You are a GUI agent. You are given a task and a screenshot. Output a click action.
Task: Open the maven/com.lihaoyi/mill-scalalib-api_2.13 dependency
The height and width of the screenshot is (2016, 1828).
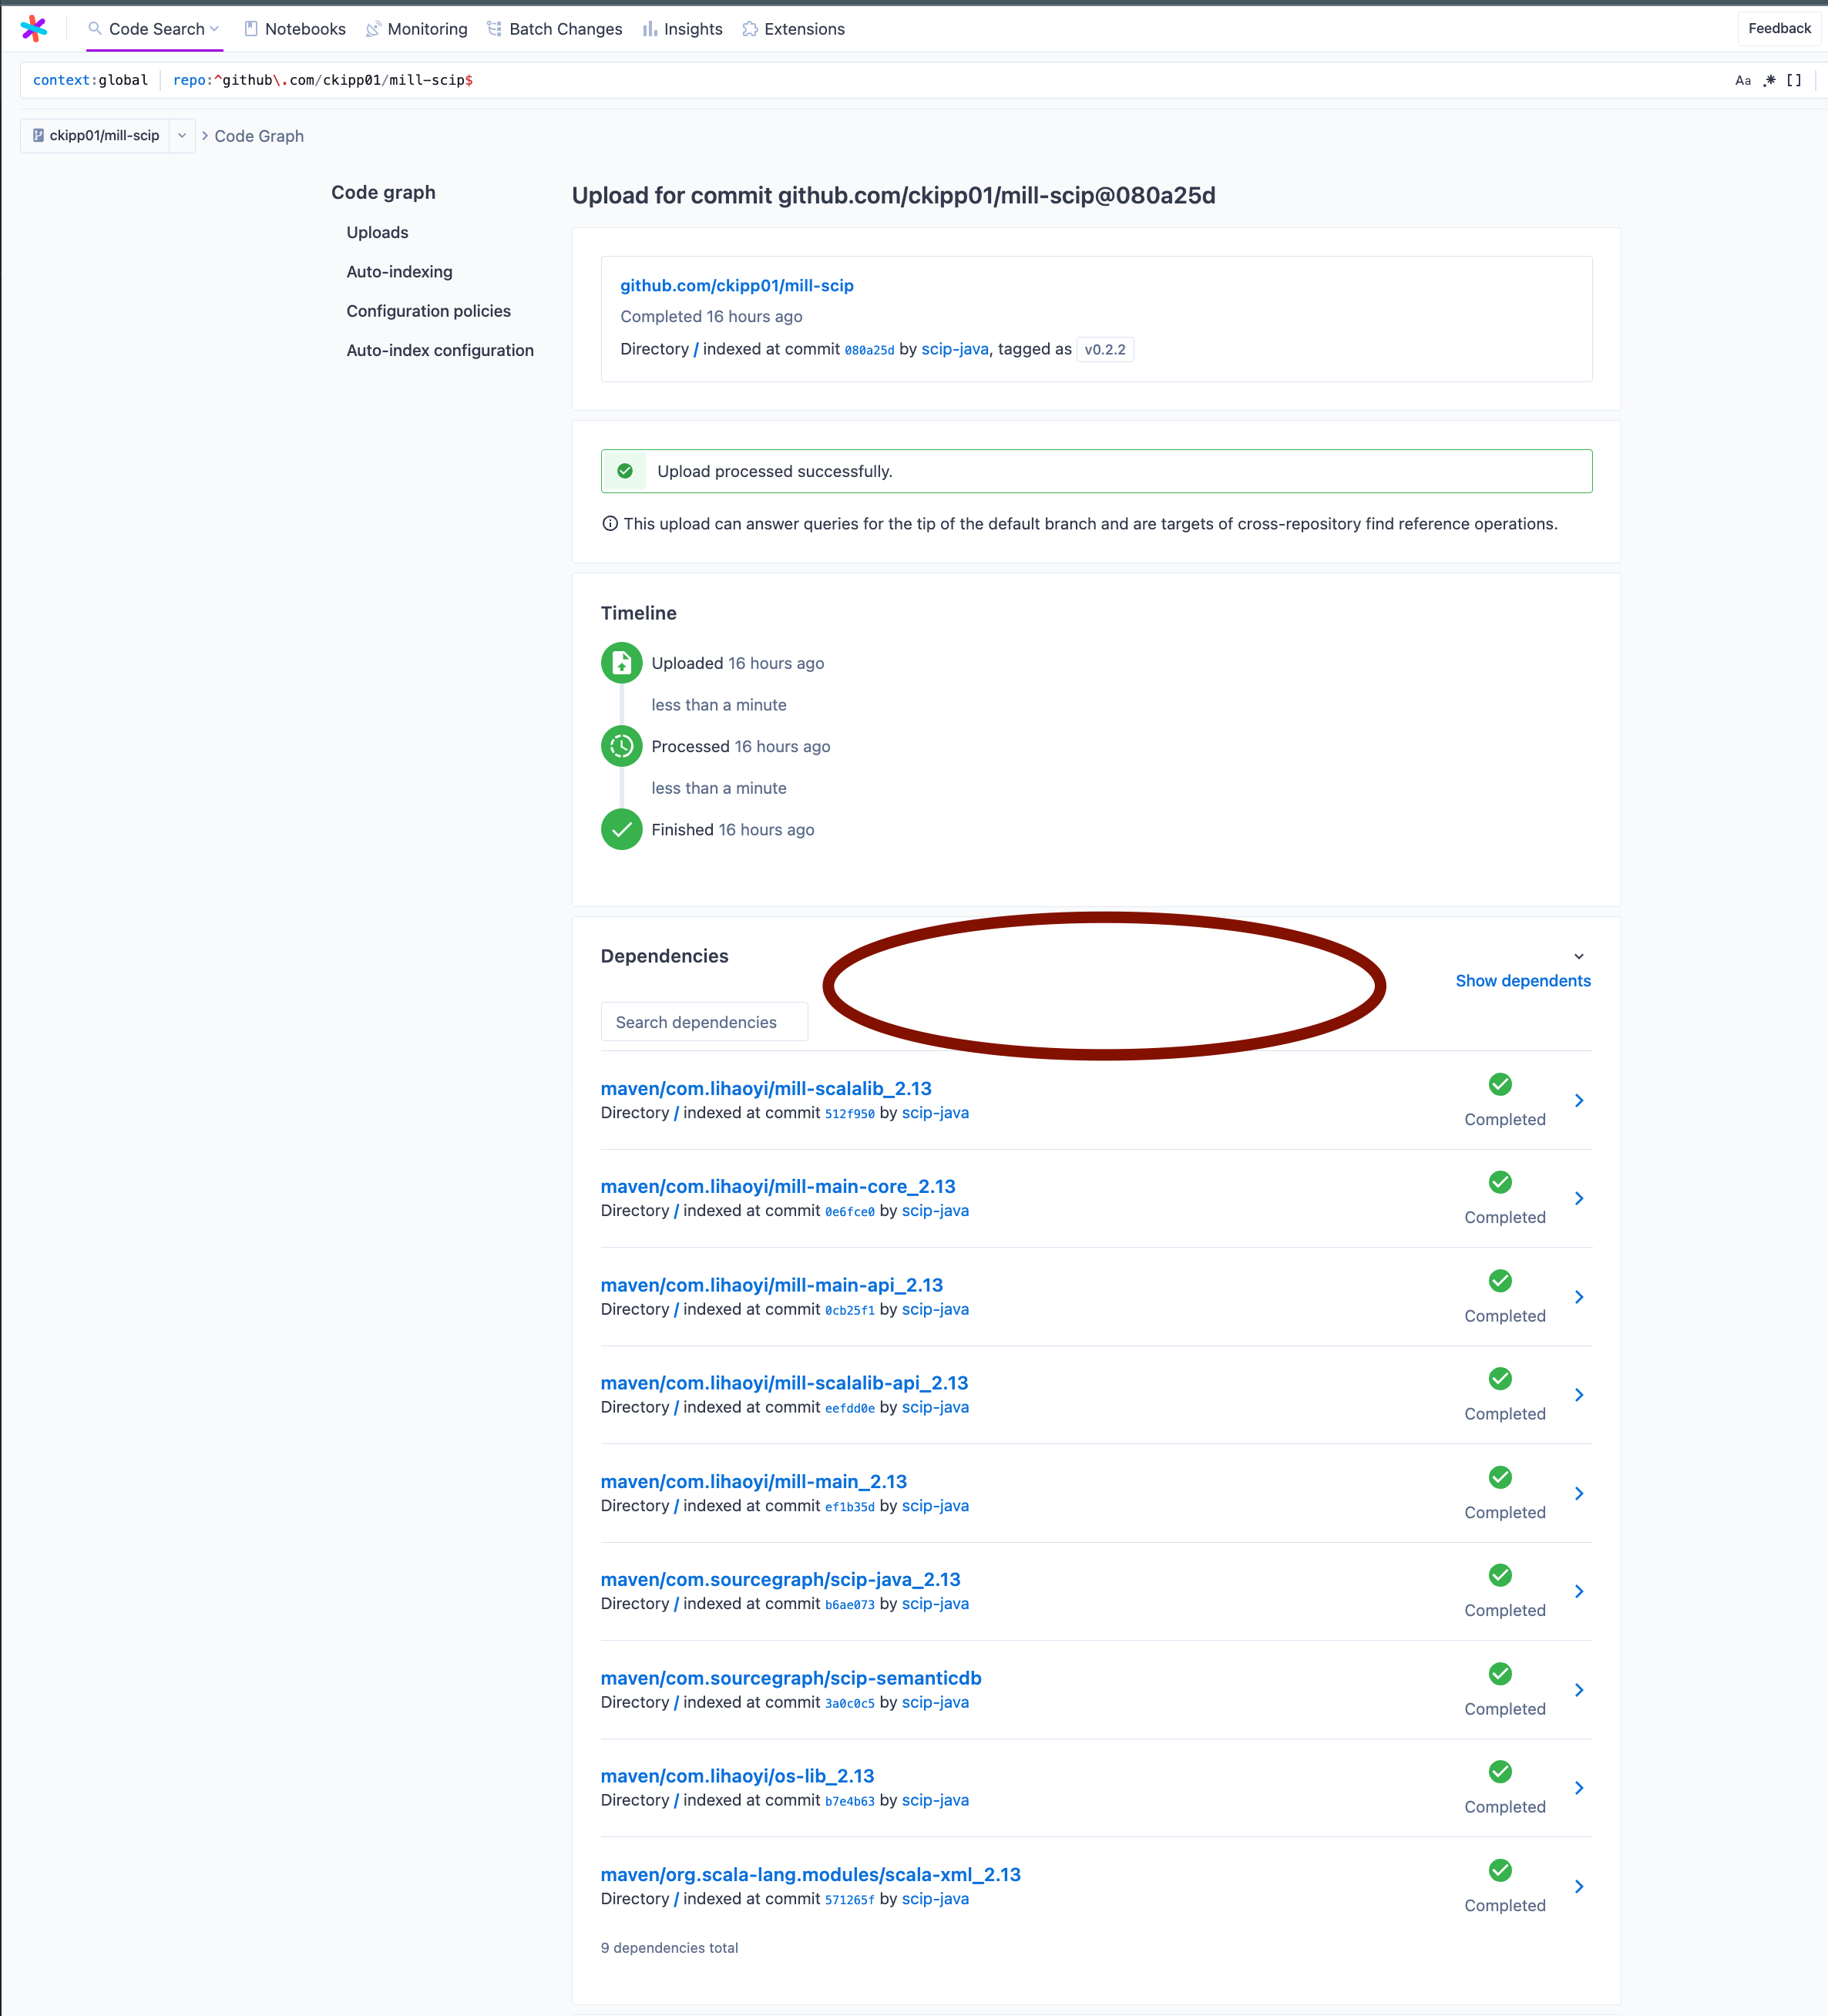784,1383
